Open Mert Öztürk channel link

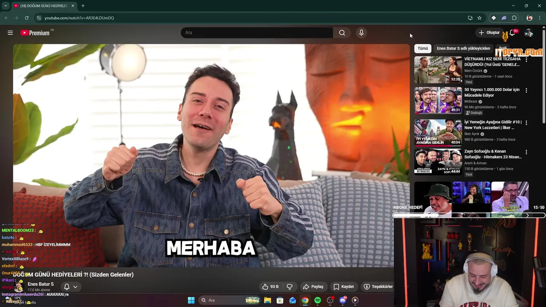pyautogui.click(x=473, y=71)
